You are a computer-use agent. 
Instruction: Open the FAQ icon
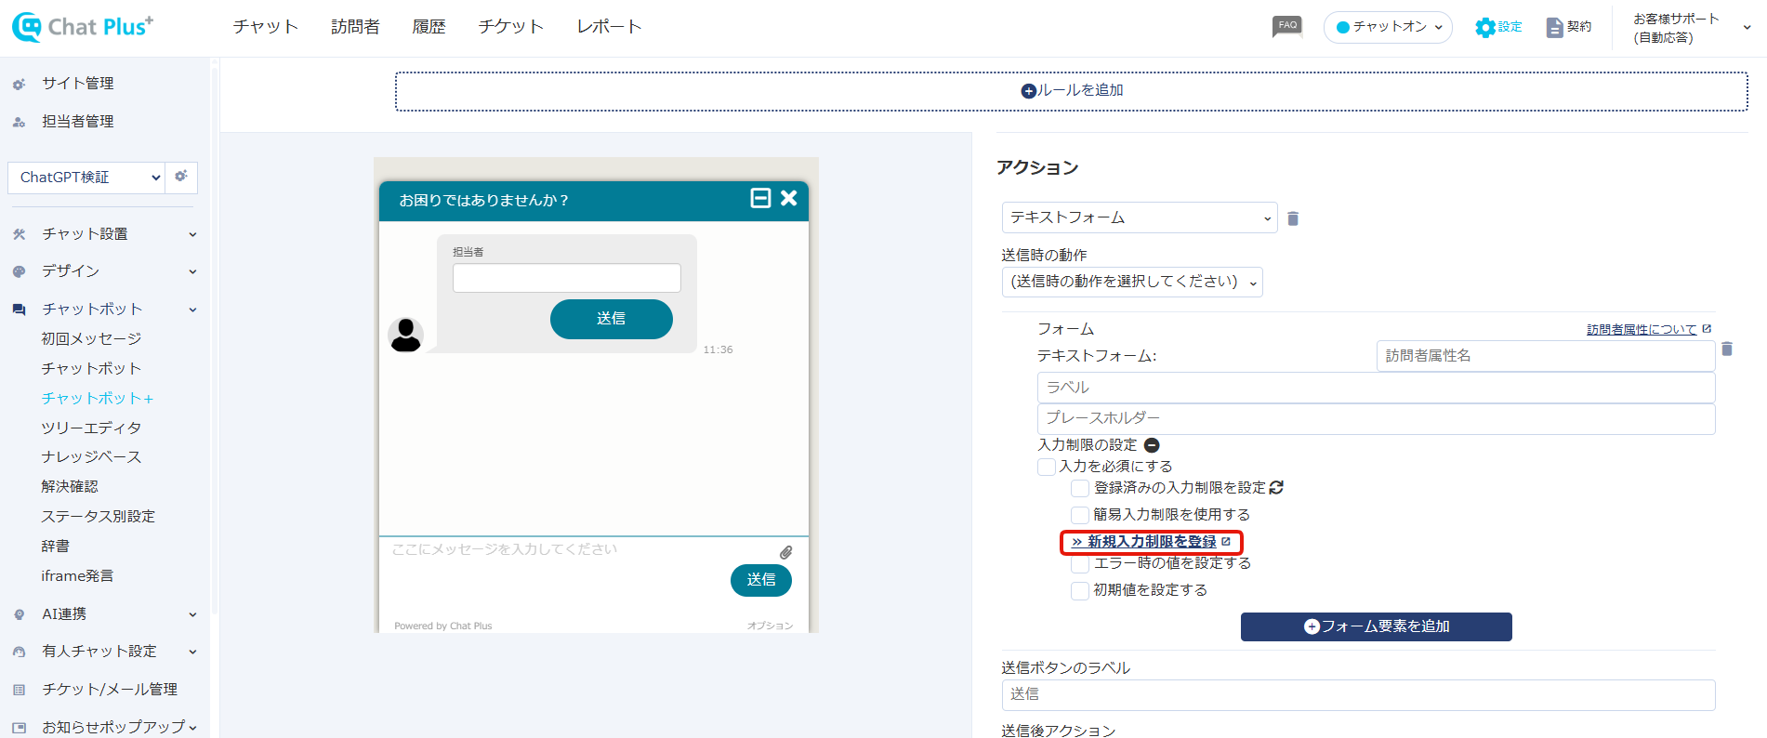click(1286, 27)
